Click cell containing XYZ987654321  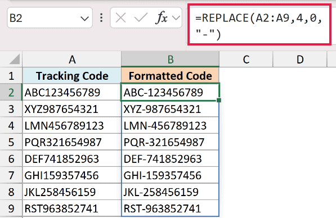(x=72, y=109)
